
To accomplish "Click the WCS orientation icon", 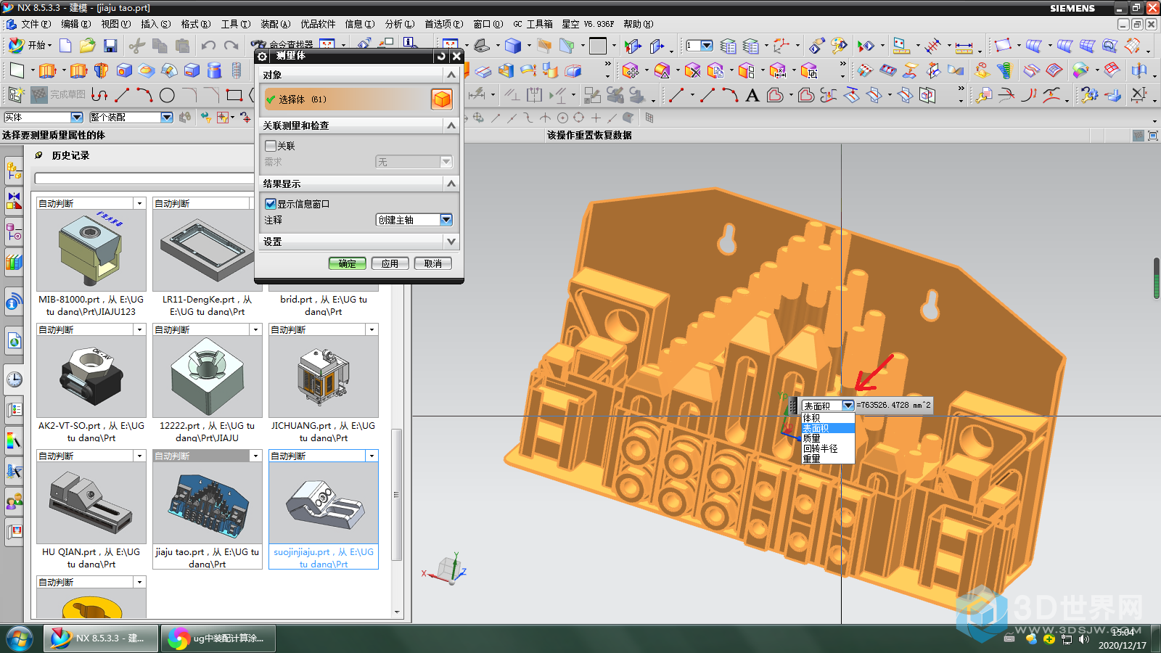I will (781, 46).
